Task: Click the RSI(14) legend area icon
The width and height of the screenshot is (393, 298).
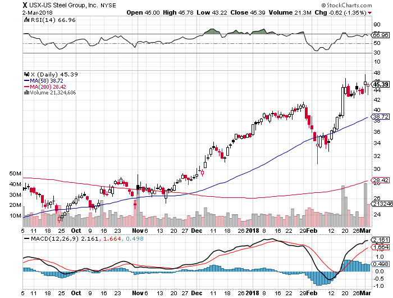Action: click(26, 20)
